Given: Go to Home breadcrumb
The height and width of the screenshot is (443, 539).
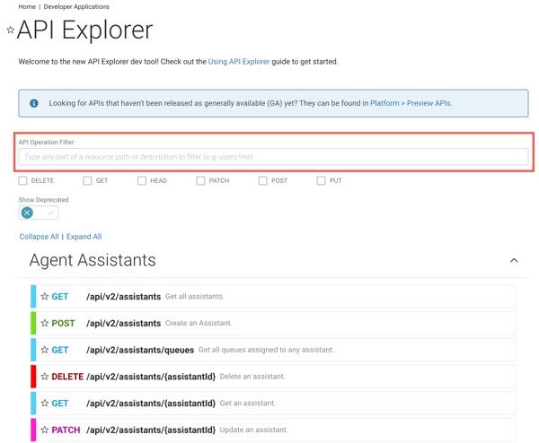Looking at the screenshot, I should 27,6.
